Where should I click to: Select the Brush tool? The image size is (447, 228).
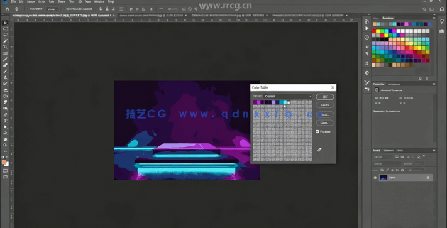click(x=5, y=72)
